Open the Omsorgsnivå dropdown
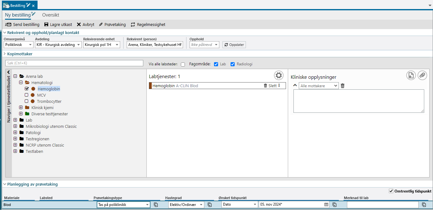433x210 pixels. 18,45
